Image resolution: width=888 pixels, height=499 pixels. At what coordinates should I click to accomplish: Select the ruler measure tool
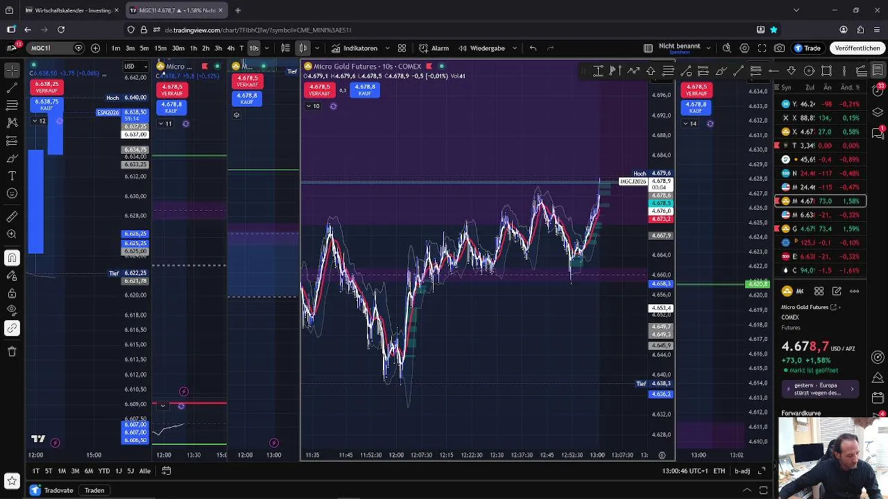(x=12, y=217)
